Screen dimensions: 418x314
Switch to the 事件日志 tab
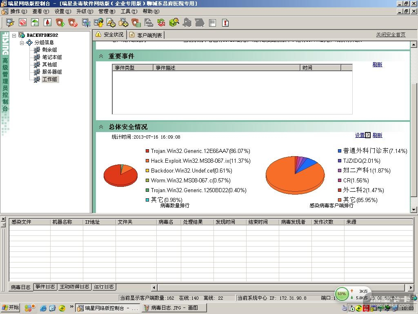45,287
